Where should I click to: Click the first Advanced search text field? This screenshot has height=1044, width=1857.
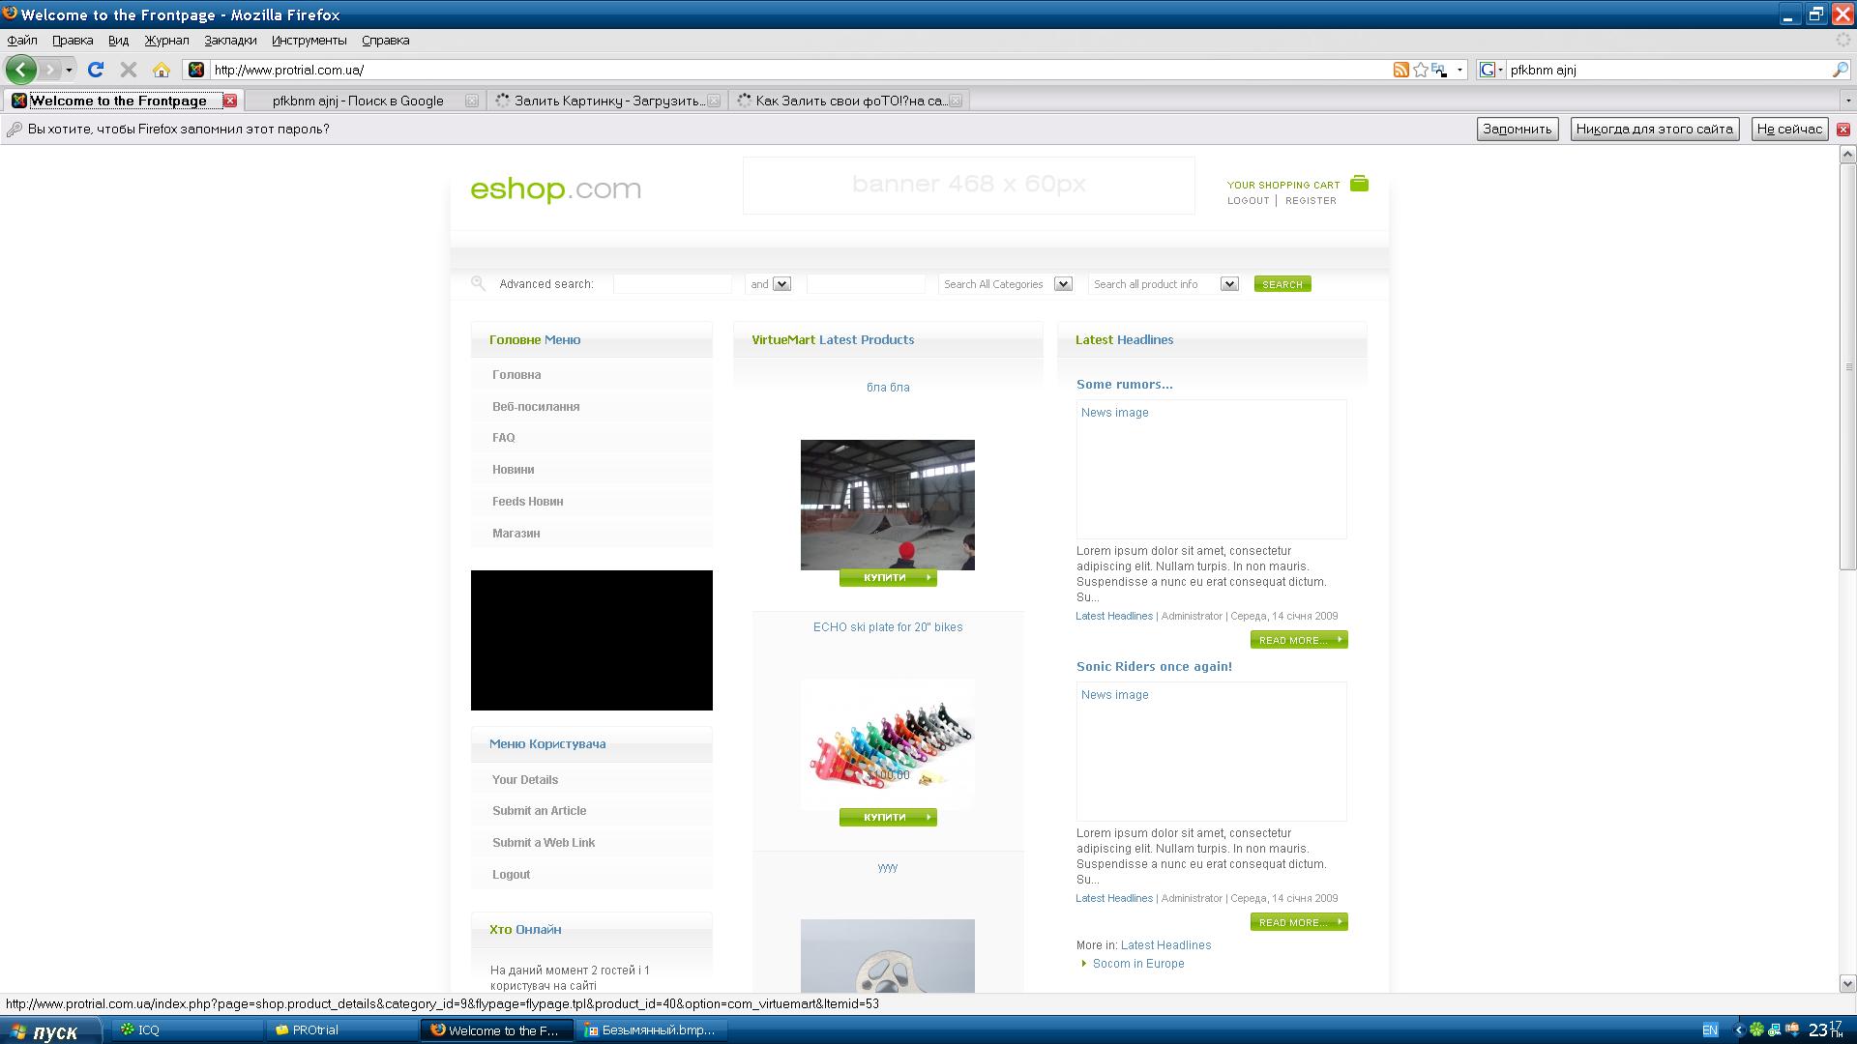pos(672,284)
